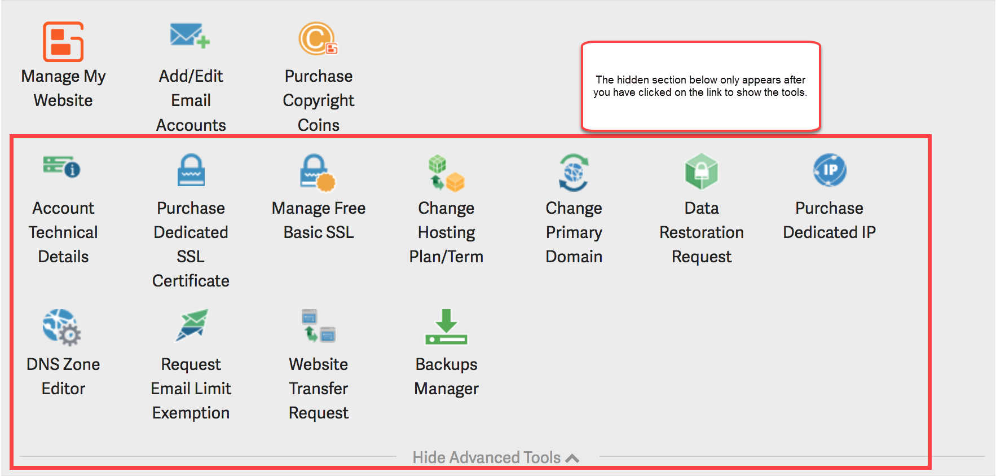Click the Purchase Dedicated SSL Certificate padlock icon

click(191, 170)
